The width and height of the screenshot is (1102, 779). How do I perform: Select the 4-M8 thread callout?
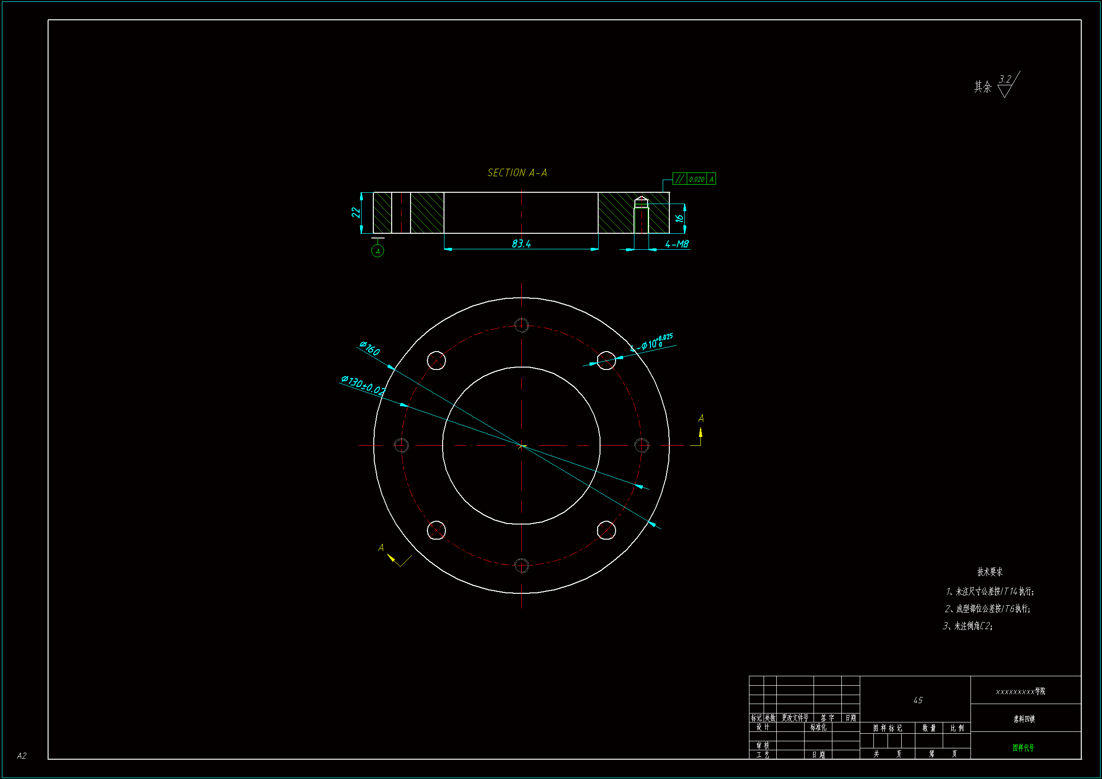(677, 244)
